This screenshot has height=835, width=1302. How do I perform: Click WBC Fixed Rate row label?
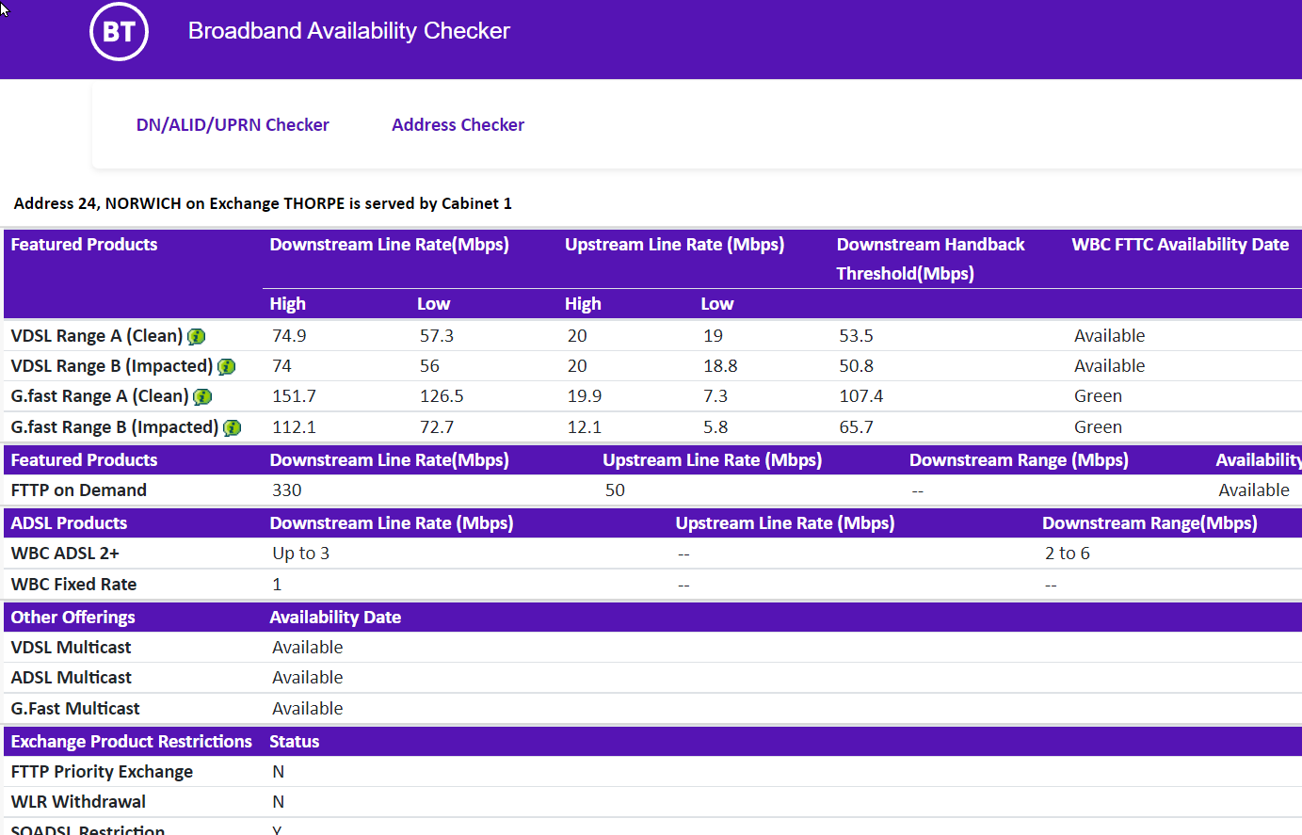pos(73,585)
